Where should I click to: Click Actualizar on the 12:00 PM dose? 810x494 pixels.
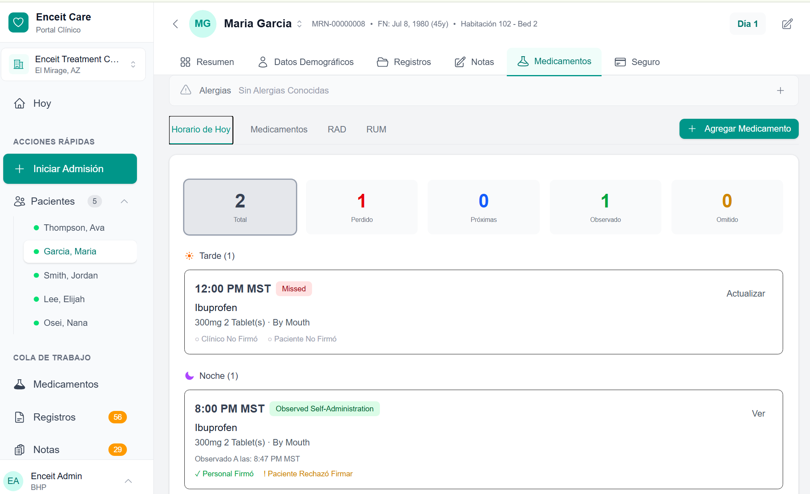tap(745, 294)
